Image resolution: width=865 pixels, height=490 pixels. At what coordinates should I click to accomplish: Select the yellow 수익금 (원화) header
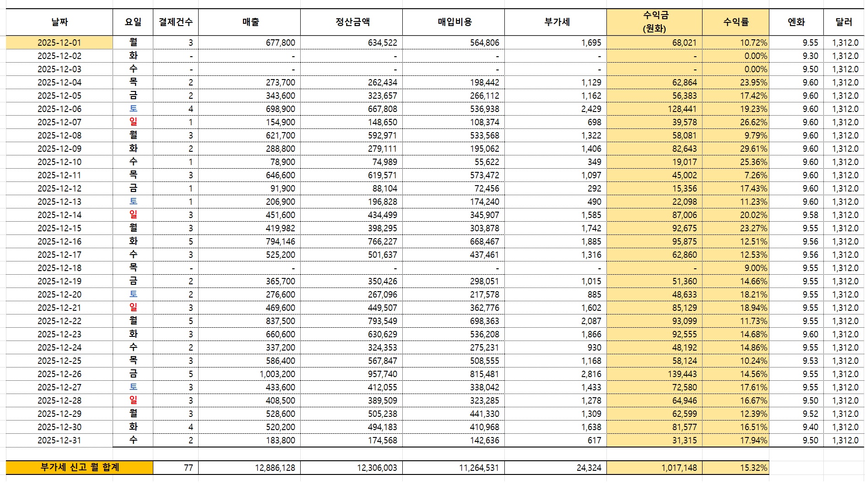click(x=654, y=22)
